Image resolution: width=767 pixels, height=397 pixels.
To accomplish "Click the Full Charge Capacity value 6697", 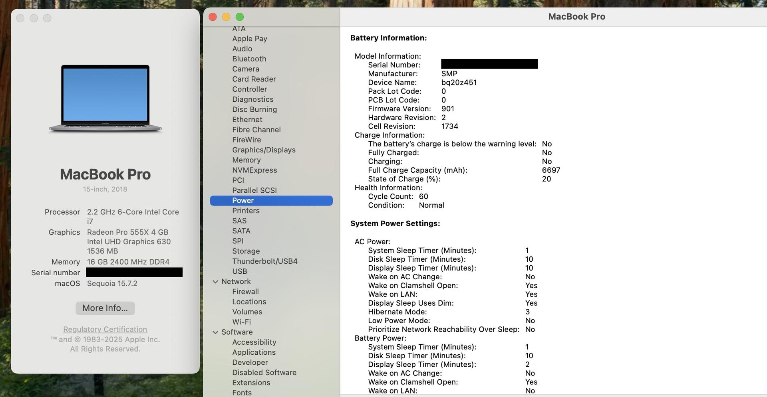I will coord(551,170).
